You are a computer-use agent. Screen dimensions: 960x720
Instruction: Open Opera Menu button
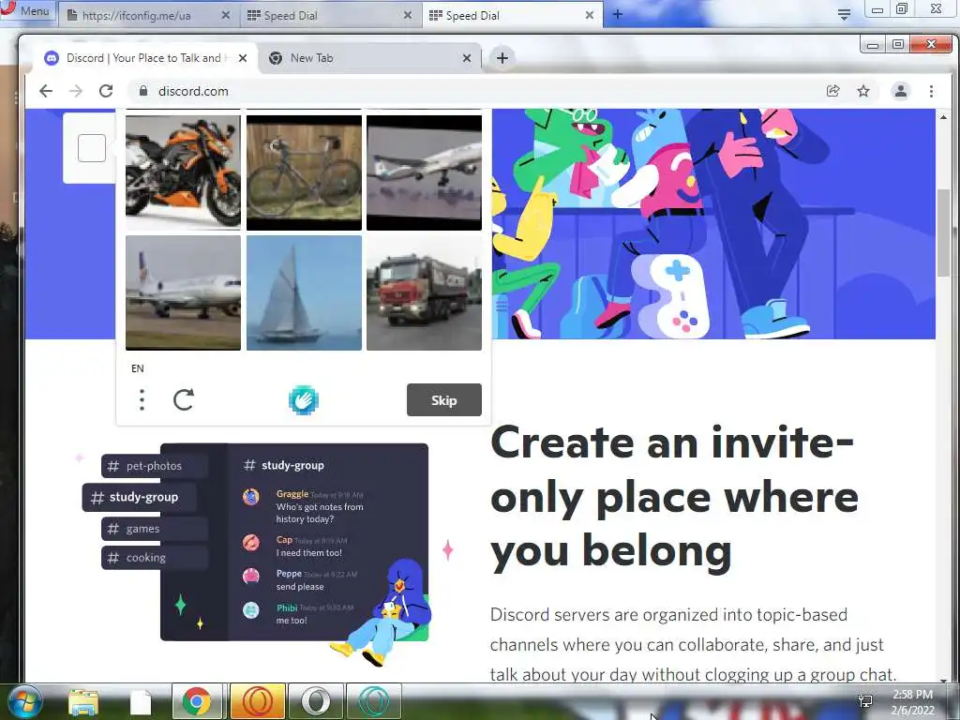coord(25,11)
